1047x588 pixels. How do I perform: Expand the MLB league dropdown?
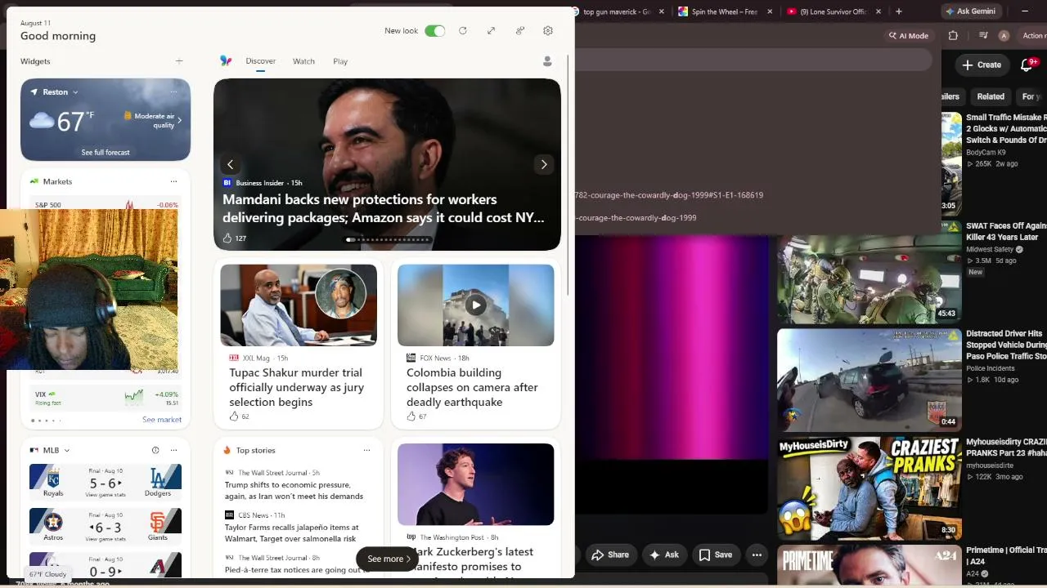[67, 450]
